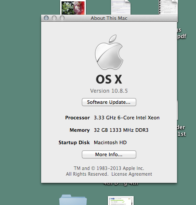Viewport: 196px width, 205px height.
Task: Click the Apple logo in About window
Action: [x=109, y=52]
